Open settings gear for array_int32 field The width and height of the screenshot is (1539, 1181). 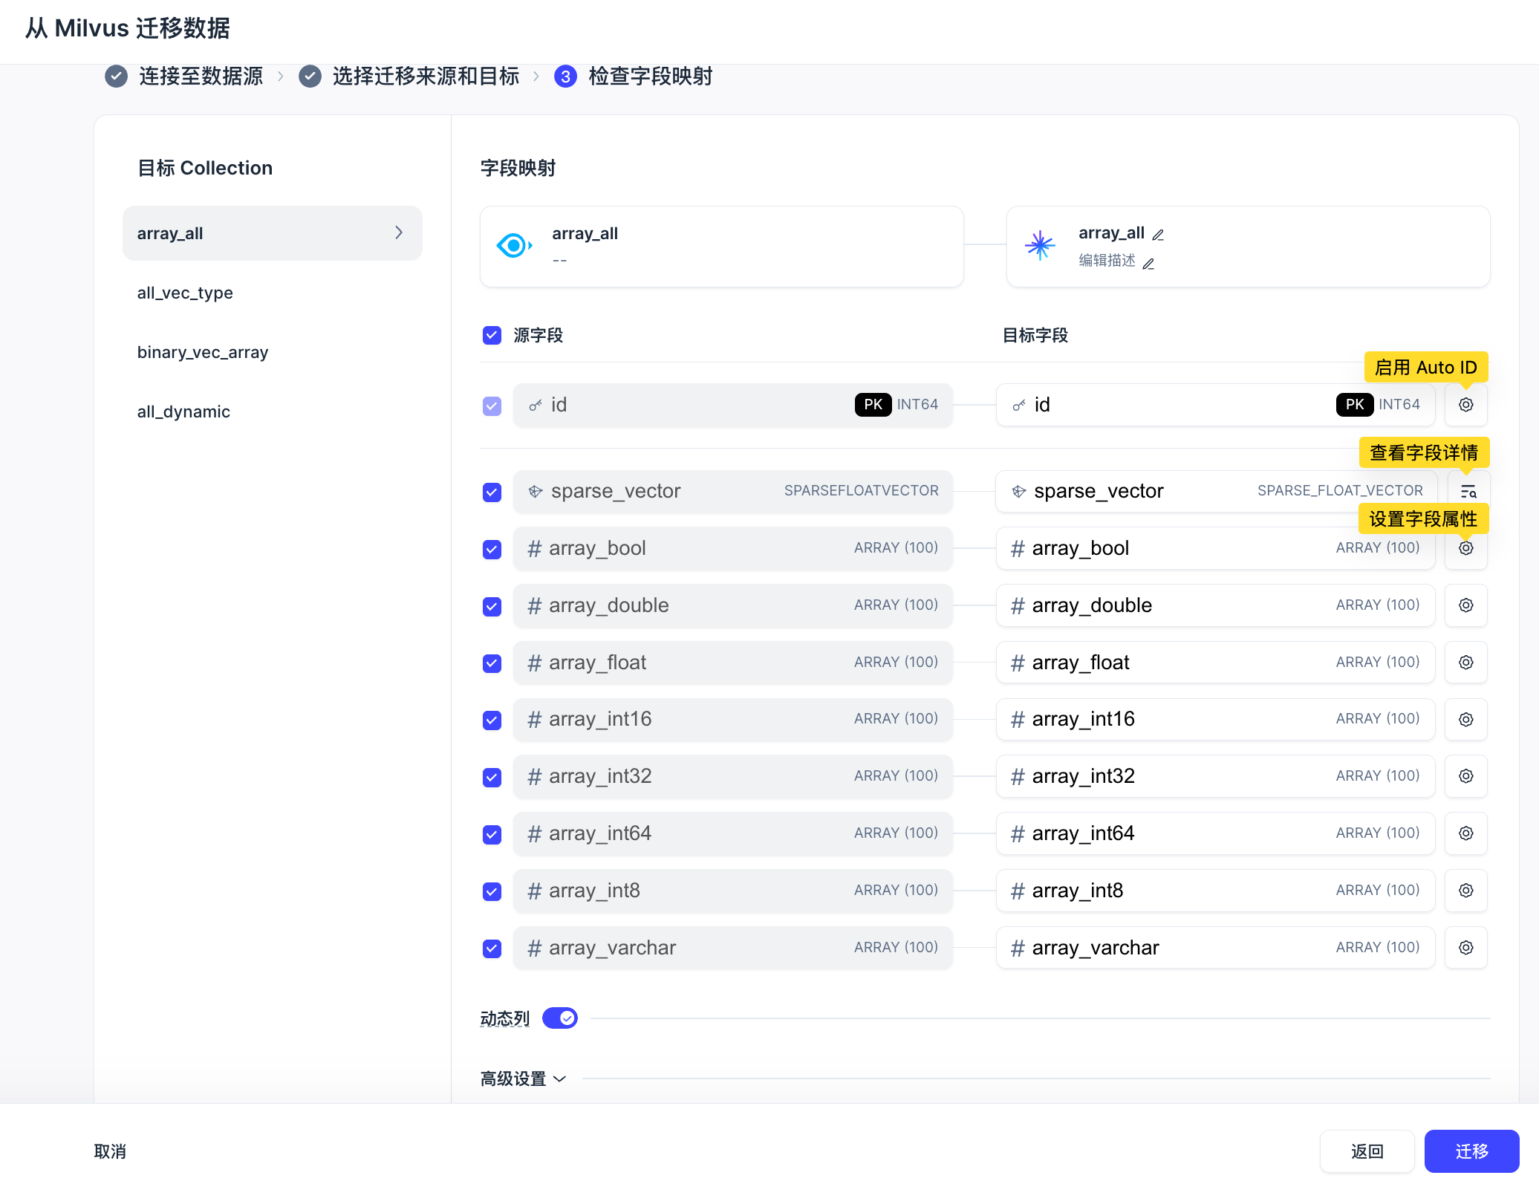point(1465,776)
